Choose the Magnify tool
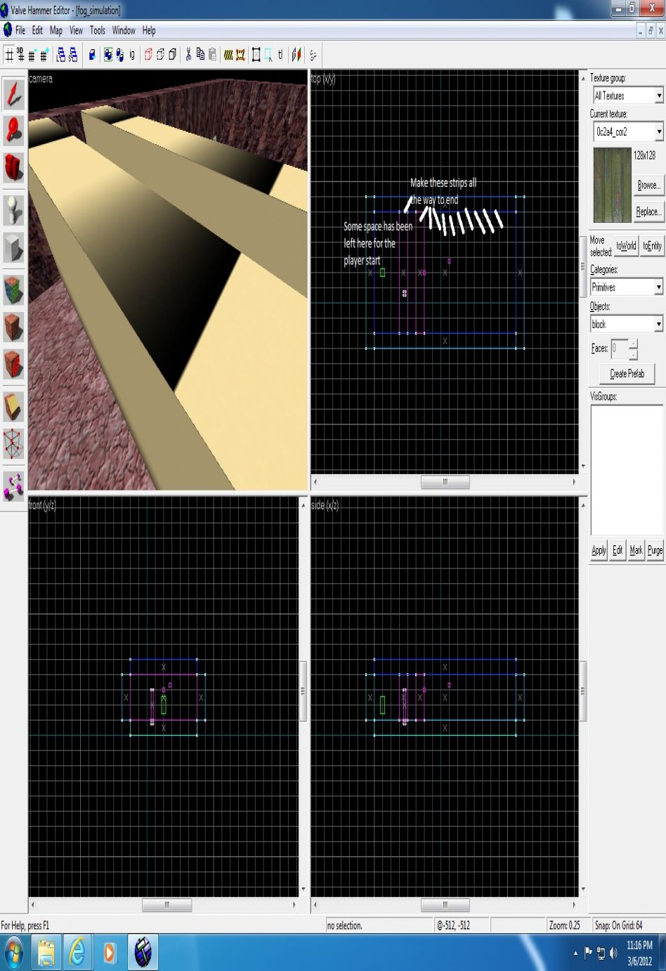This screenshot has width=666, height=971. tap(13, 130)
